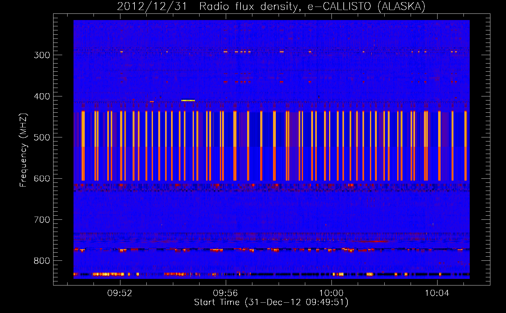This screenshot has height=313, width=506.
Task: Click the 10:00 time tick label
Action: tap(331, 293)
